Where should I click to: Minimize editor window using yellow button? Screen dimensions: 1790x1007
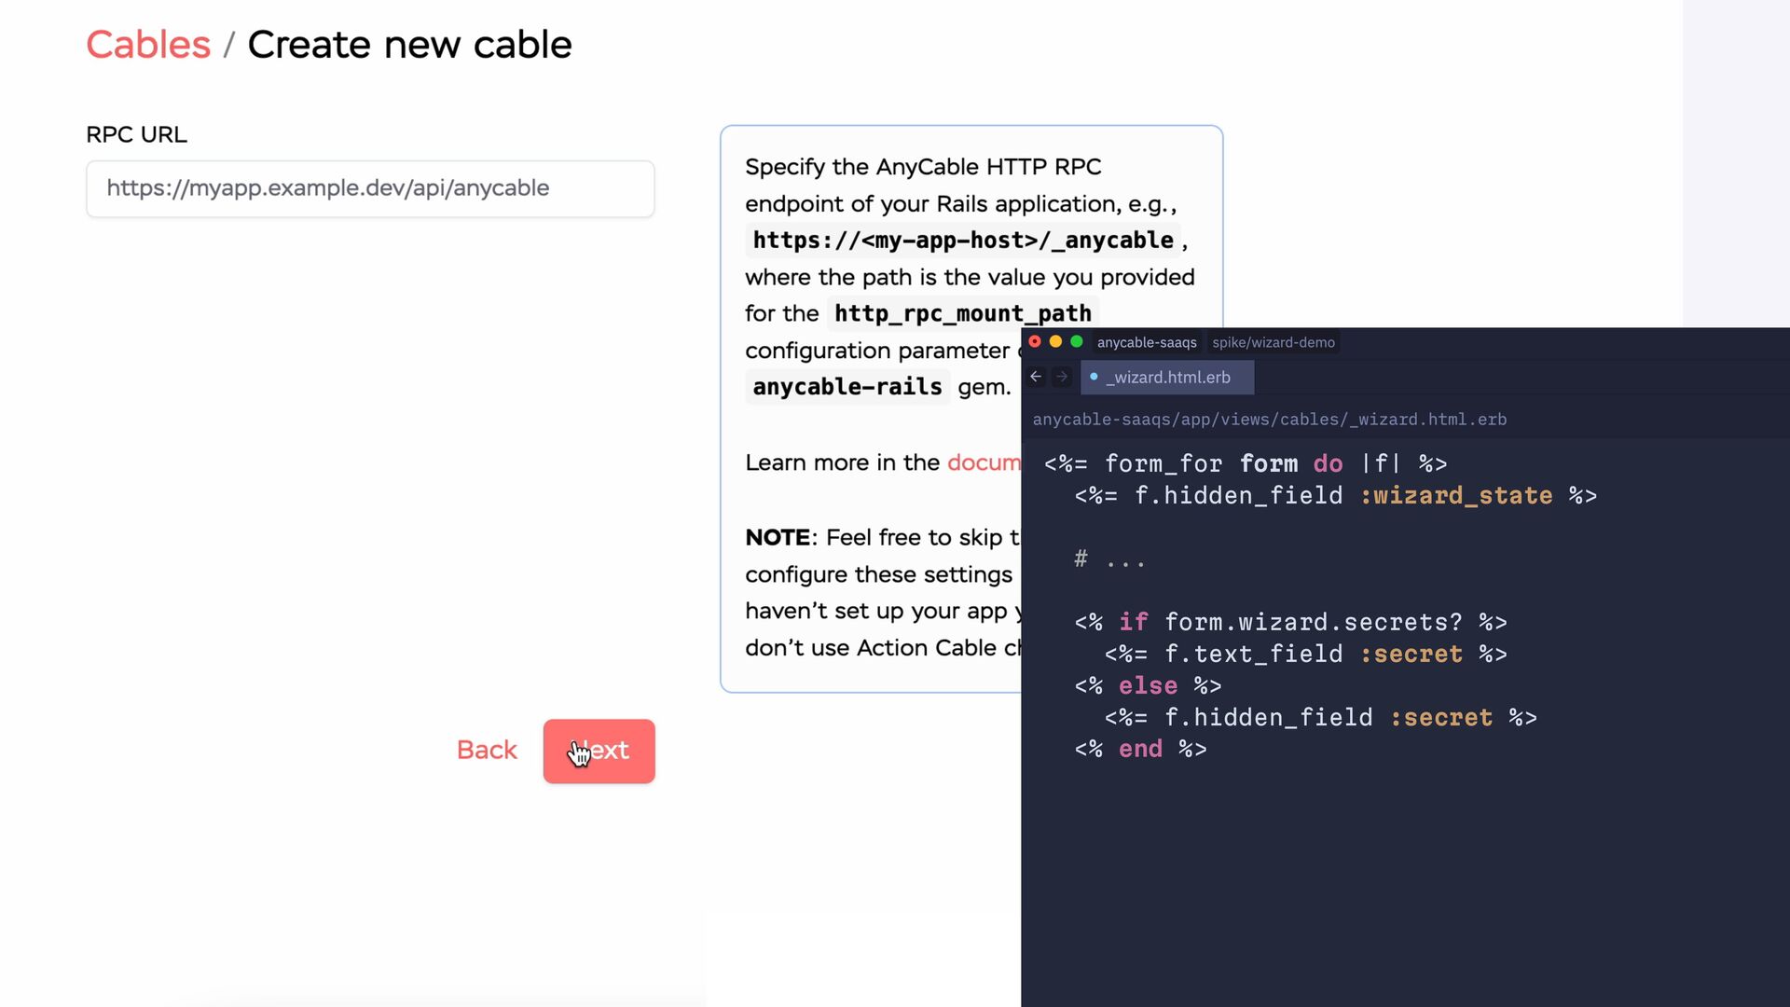coord(1055,341)
